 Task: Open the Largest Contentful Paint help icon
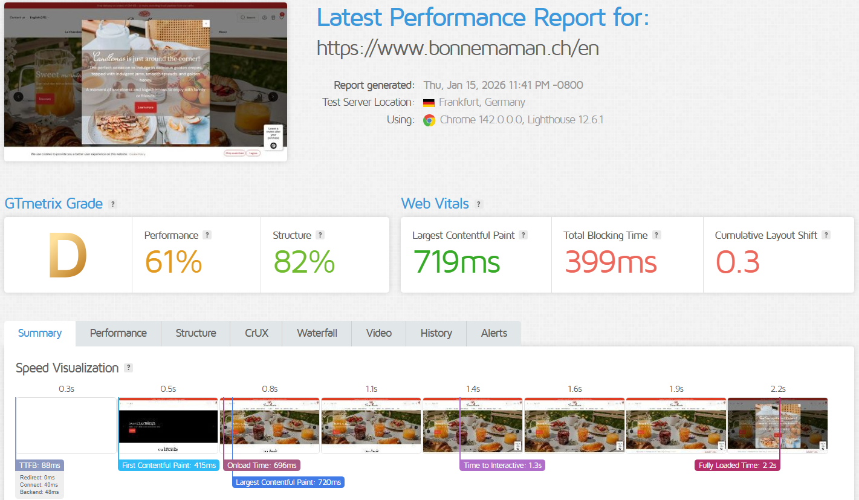click(524, 235)
